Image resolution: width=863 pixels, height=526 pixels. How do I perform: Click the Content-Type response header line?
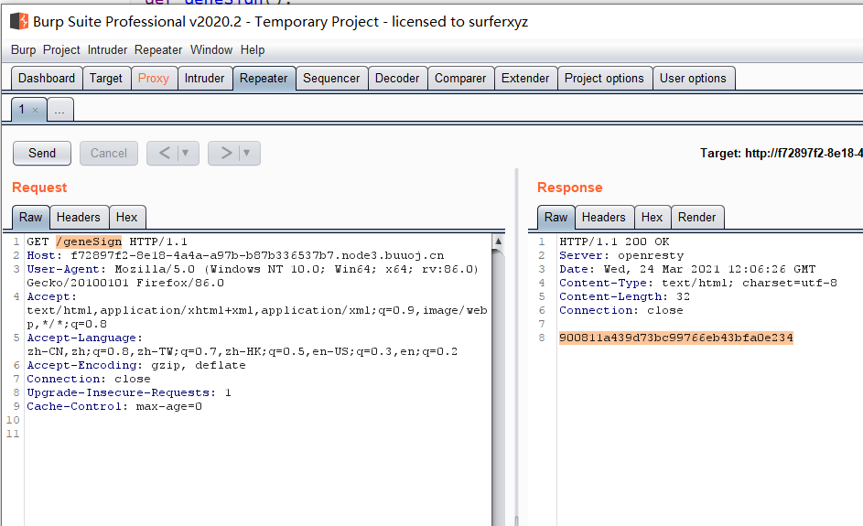[x=698, y=283]
